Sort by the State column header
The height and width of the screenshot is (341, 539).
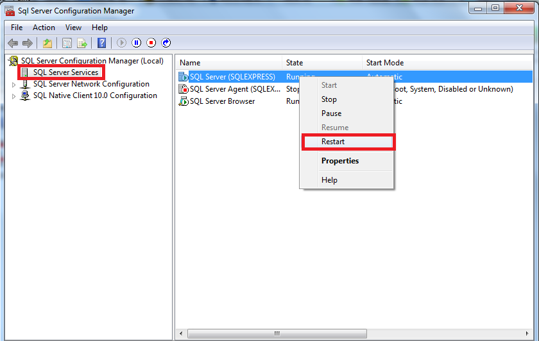(322, 63)
